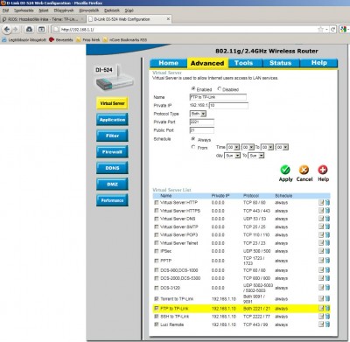Screen dimensions: 350x342
Task: Click into the Public Port field
Action: click(202, 130)
